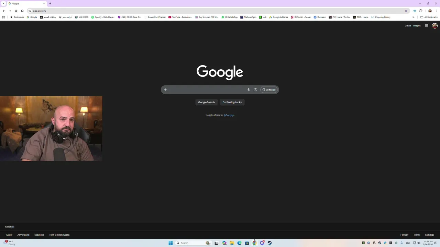
Task: Open the Buy Sim-Lab P1X bookmark
Action: click(x=207, y=17)
